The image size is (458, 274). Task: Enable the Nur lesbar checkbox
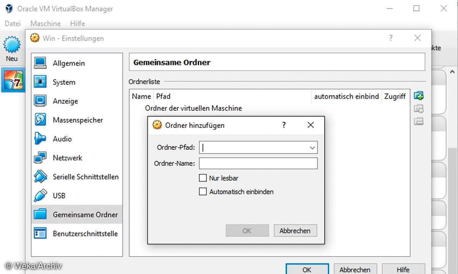coord(203,178)
